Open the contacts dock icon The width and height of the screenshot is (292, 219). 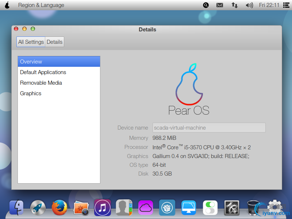pos(124,207)
